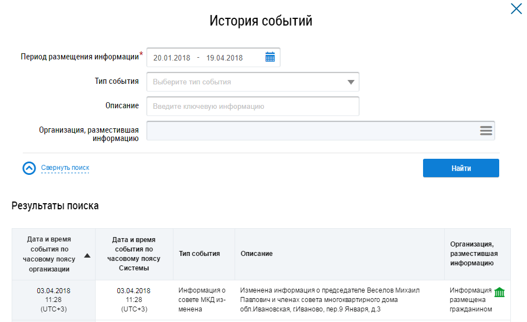527x322 pixels.
Task: Expand the Тип события dropdown arrow
Action: 350,82
